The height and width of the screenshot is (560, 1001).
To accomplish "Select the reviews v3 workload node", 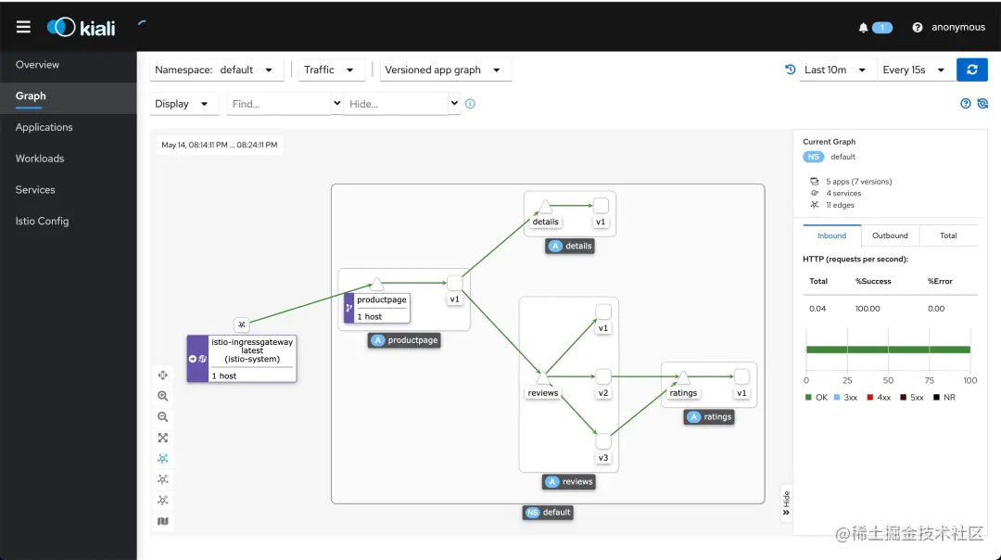I will click(603, 441).
